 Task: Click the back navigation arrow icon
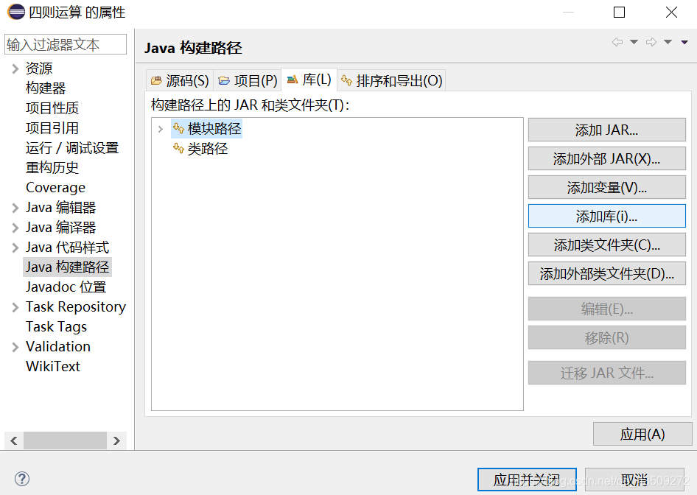pyautogui.click(x=617, y=42)
